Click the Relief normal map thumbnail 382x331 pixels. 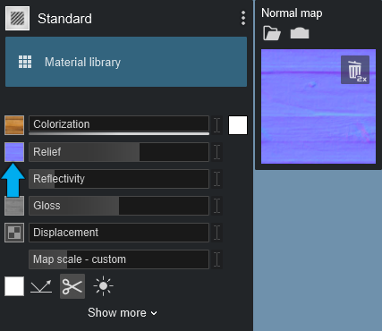pyautogui.click(x=14, y=152)
